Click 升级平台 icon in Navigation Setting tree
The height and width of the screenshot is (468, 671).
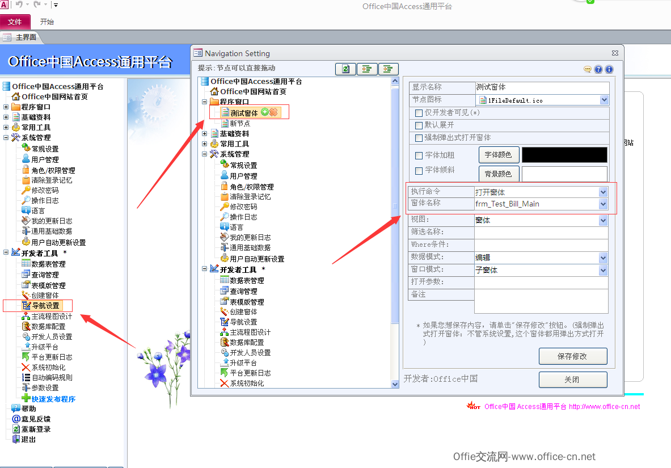[225, 362]
